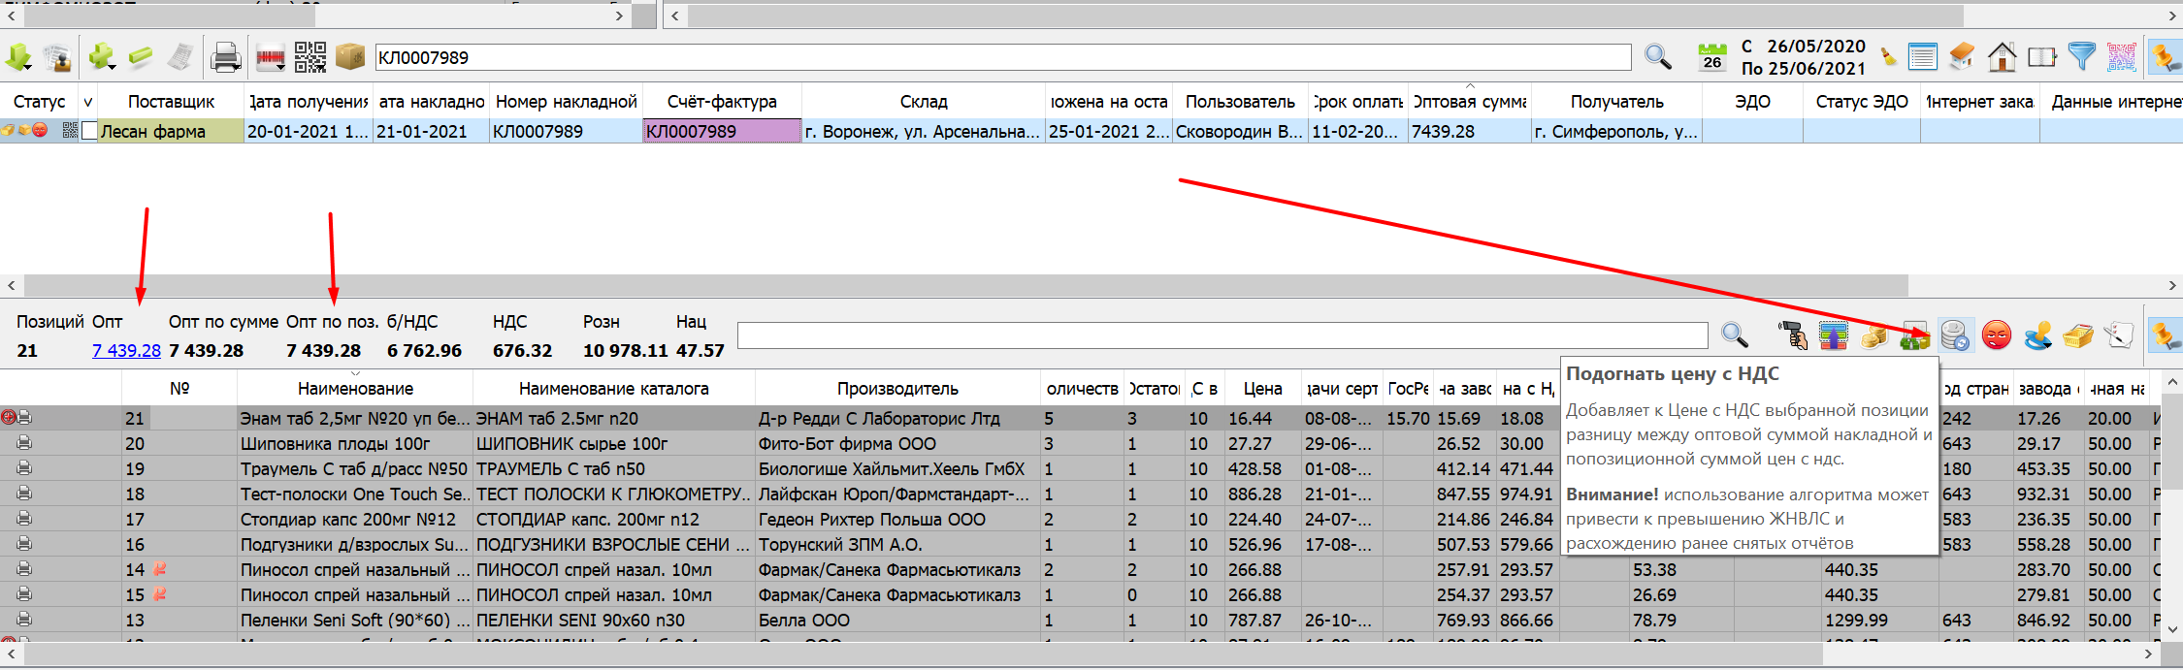The image size is (2183, 670).
Task: Toggle the pin icon in the top toolbar
Action: [x=2165, y=58]
